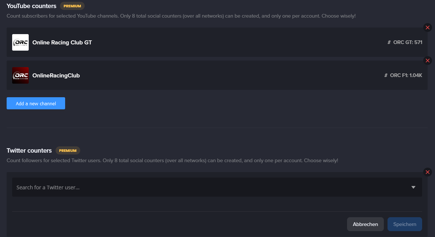Select the OnlineRacingClub channel name

coord(56,76)
